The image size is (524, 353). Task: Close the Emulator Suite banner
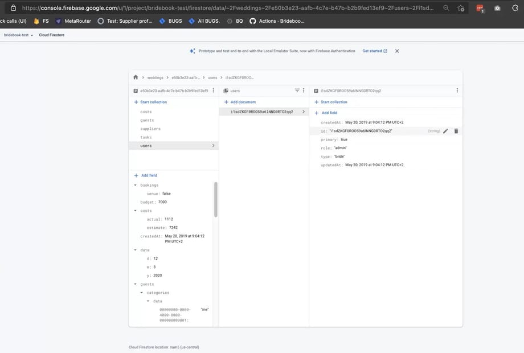point(396,51)
